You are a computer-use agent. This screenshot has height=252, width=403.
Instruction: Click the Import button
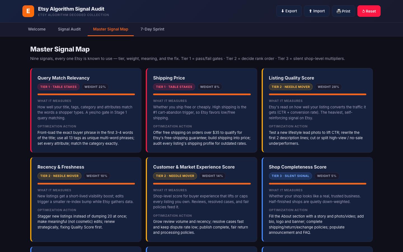pyautogui.click(x=317, y=11)
